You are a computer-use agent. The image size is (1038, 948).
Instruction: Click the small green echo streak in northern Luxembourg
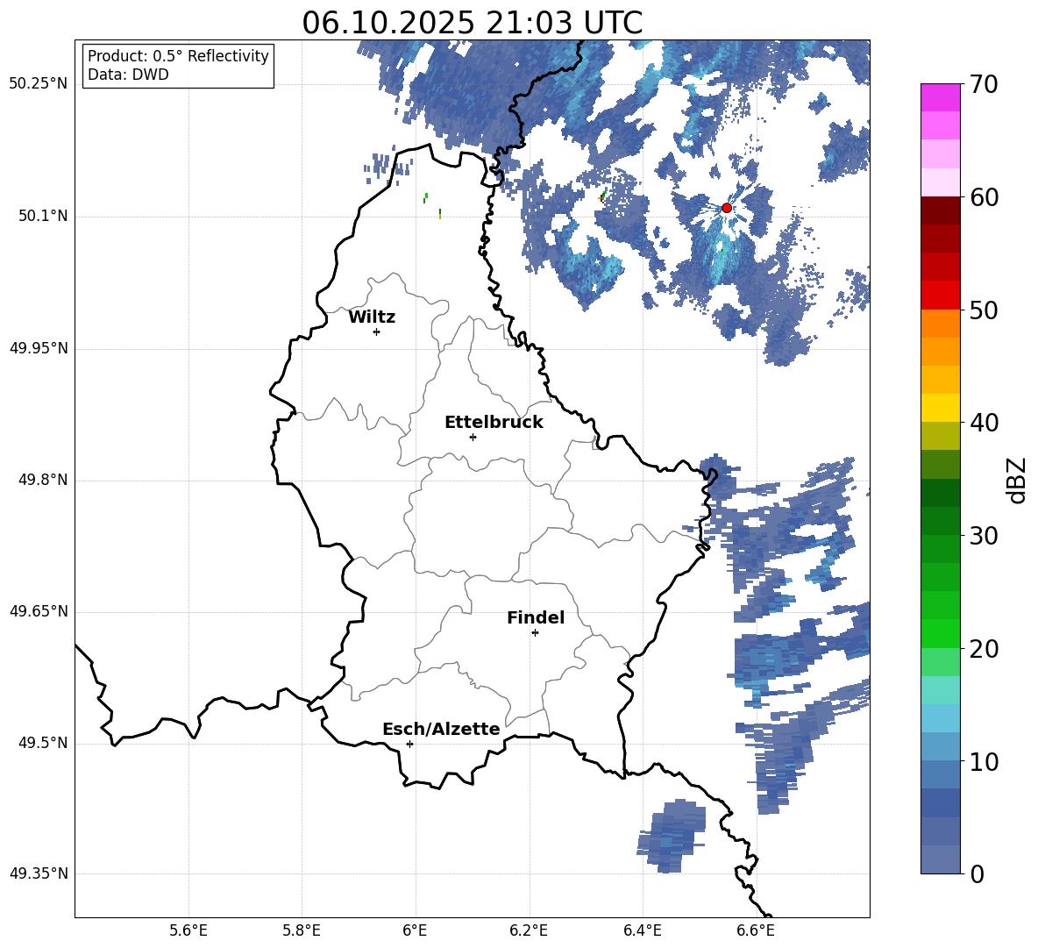(425, 197)
